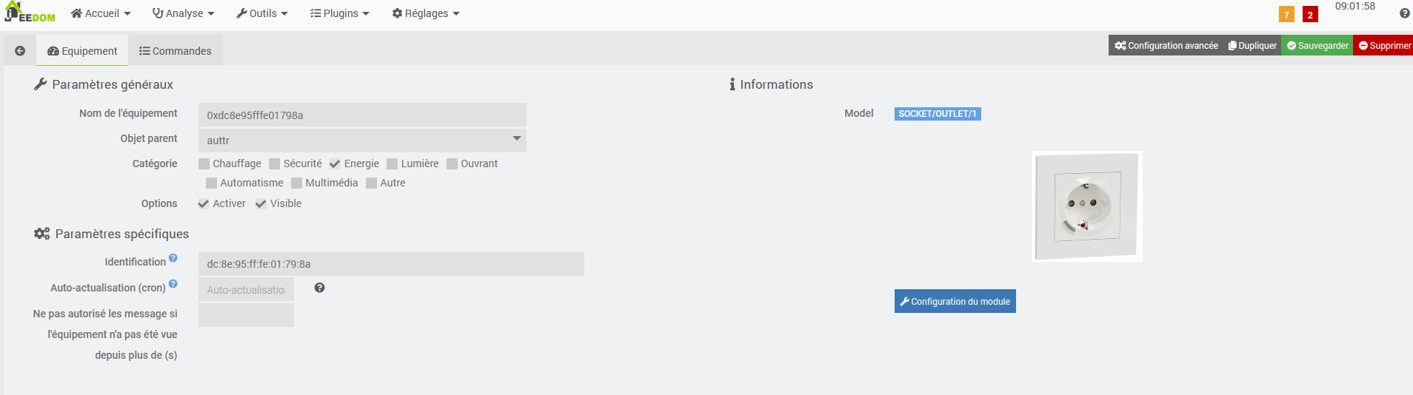1413x395 pixels.
Task: Click the Nom de l'équipement input field
Action: pos(362,115)
